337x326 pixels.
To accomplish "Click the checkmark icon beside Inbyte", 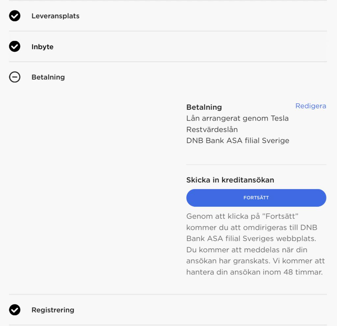I will [x=14, y=46].
